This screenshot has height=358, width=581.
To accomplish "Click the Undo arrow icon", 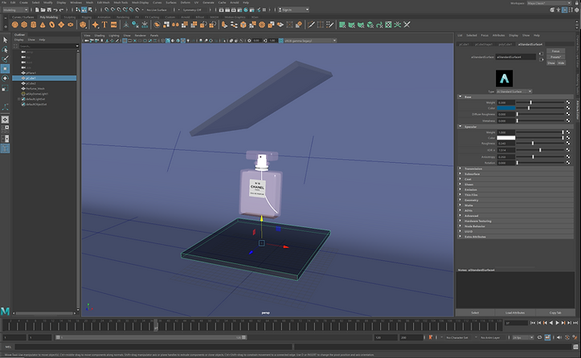I will pyautogui.click(x=55, y=10).
